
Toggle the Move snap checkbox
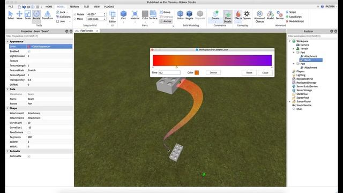point(75,19)
